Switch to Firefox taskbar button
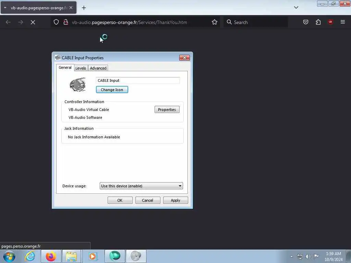The height and width of the screenshot is (263, 351). click(51, 256)
